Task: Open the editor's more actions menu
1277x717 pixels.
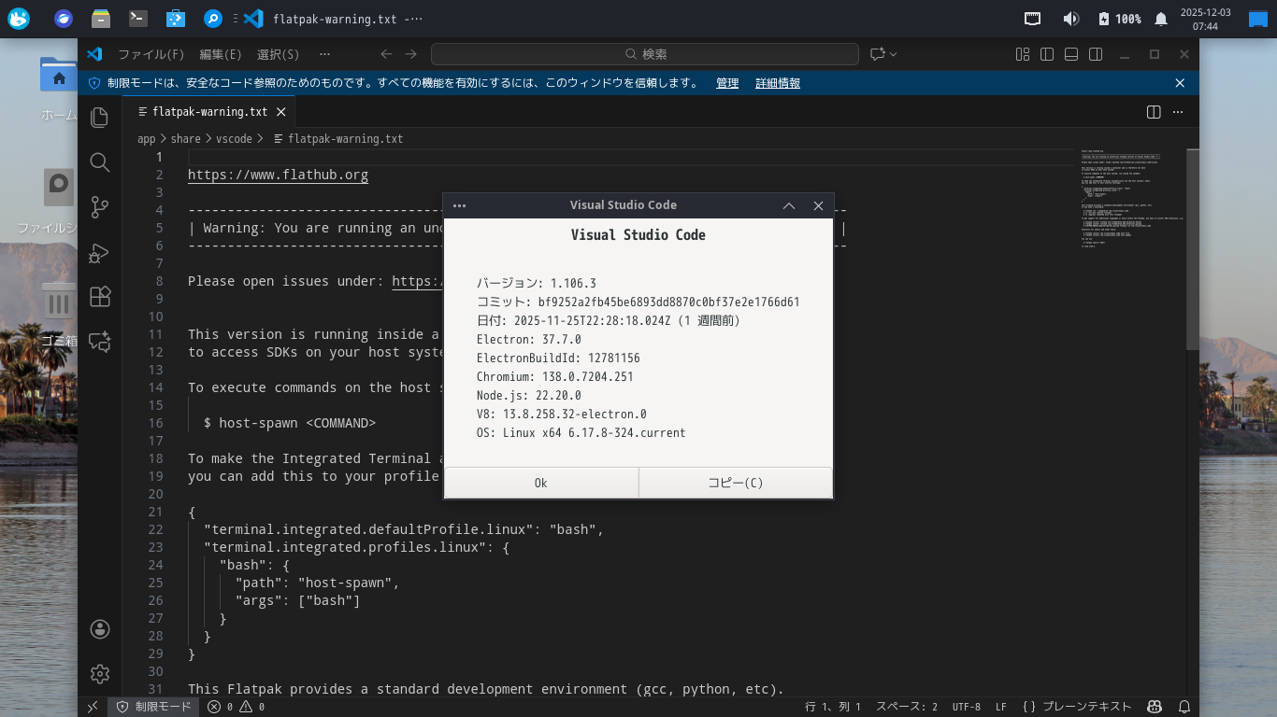Action: click(x=1178, y=112)
